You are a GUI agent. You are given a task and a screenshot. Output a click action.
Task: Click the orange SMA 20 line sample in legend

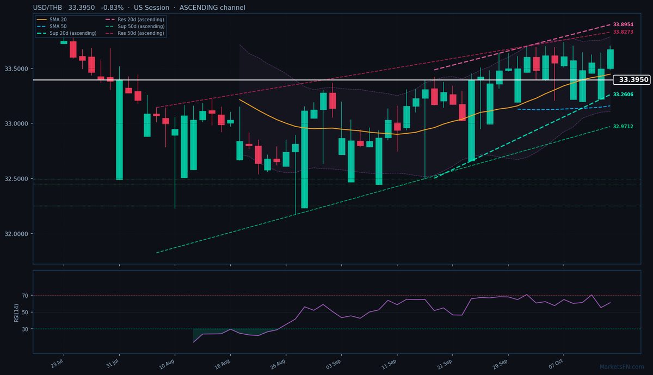tap(41, 20)
